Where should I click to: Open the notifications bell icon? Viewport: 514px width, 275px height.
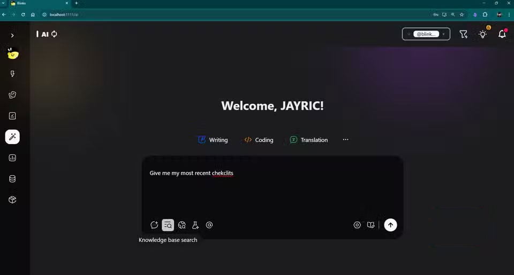(502, 34)
